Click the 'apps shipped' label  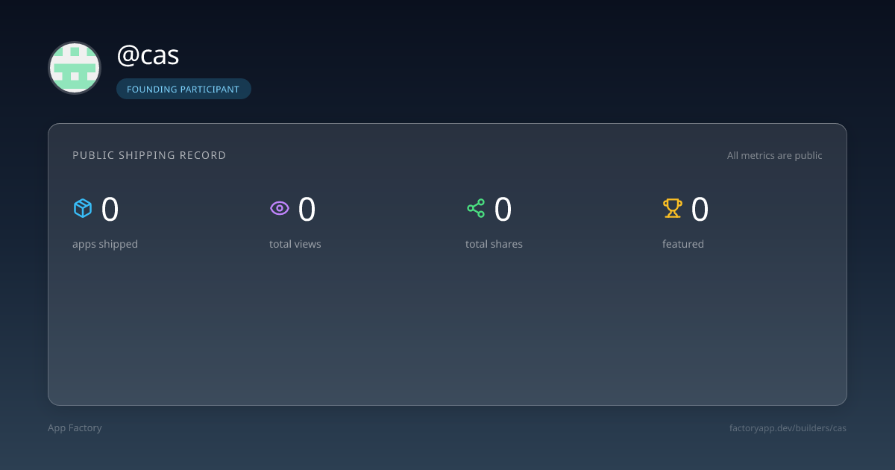pos(105,244)
